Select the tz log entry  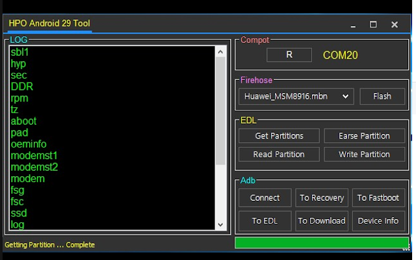pyautogui.click(x=14, y=110)
